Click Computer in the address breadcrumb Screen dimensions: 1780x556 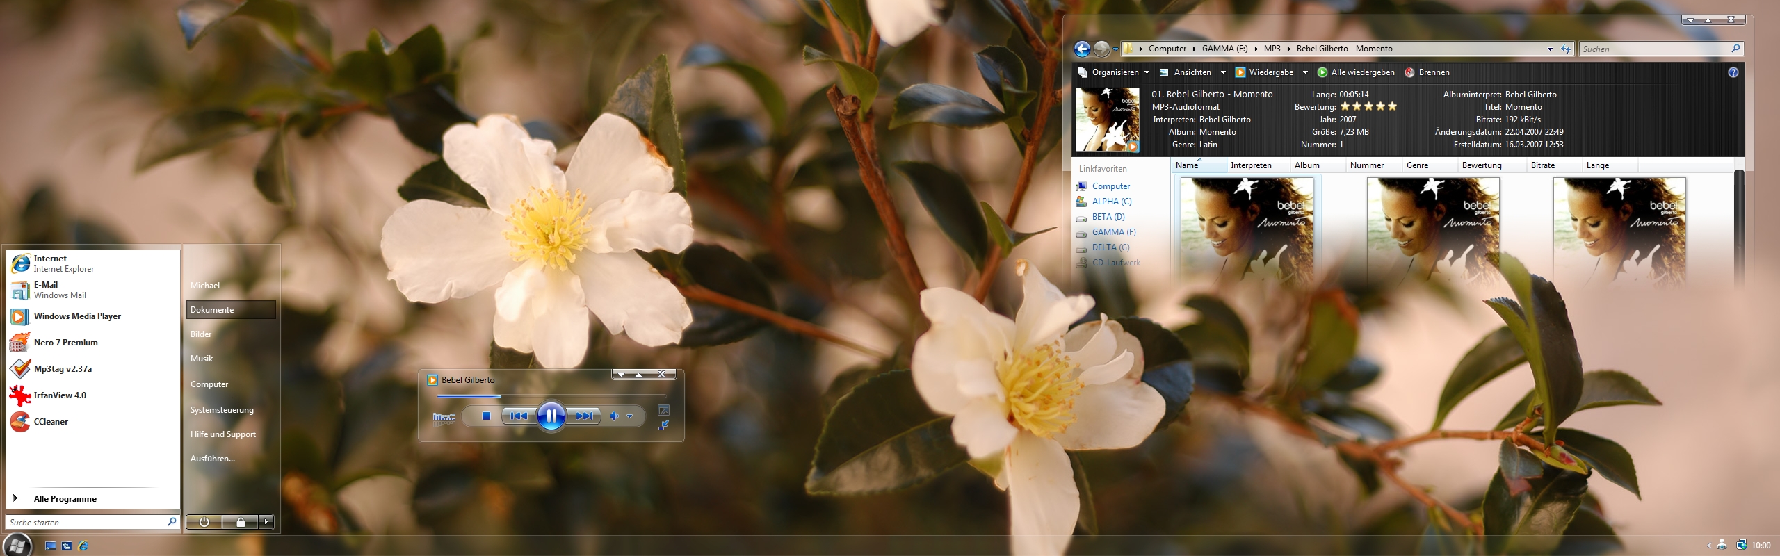tap(1167, 49)
